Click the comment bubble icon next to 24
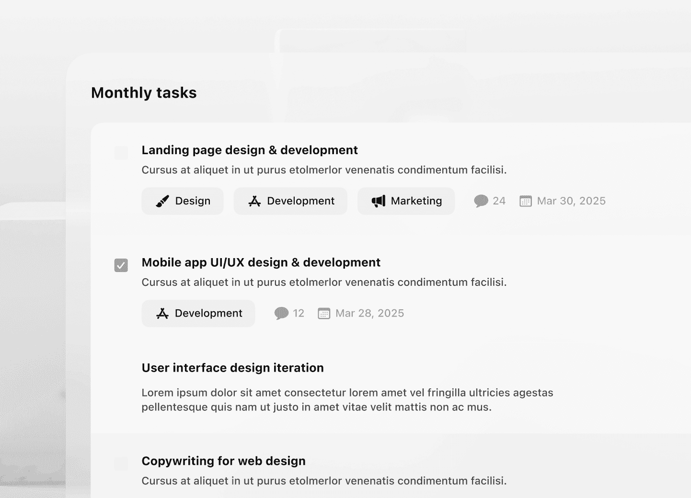 click(x=481, y=201)
